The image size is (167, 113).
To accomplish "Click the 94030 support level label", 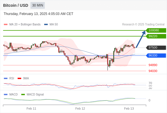I will tap(153, 71).
